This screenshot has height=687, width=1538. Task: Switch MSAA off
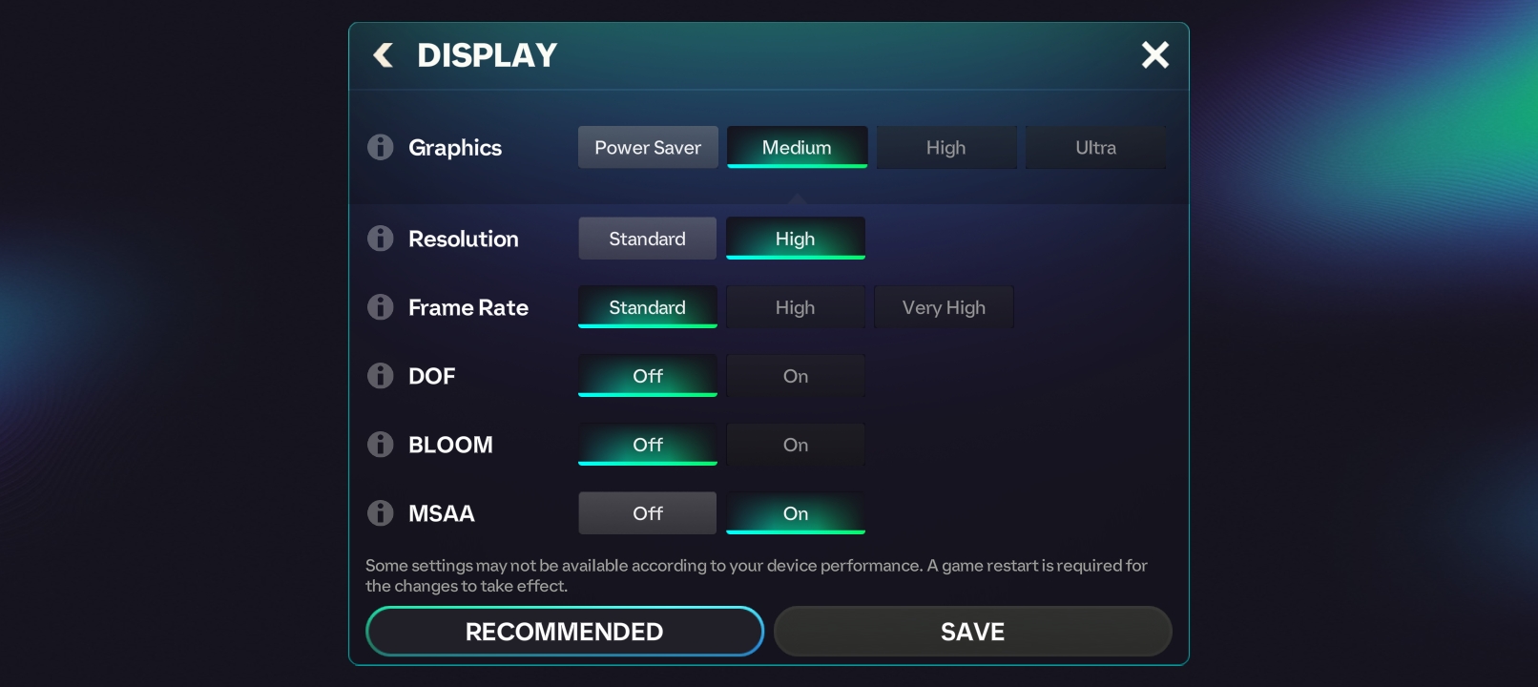click(647, 513)
